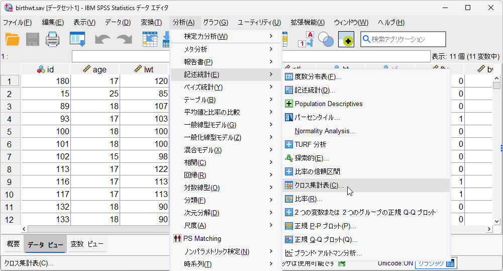Image resolution: width=503 pixels, height=271 pixels.
Task: Click the recall dialog toolbar icon
Action: (x=77, y=39)
